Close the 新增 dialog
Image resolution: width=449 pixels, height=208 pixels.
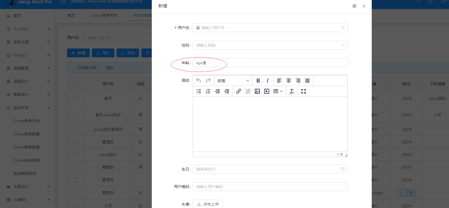click(x=364, y=6)
